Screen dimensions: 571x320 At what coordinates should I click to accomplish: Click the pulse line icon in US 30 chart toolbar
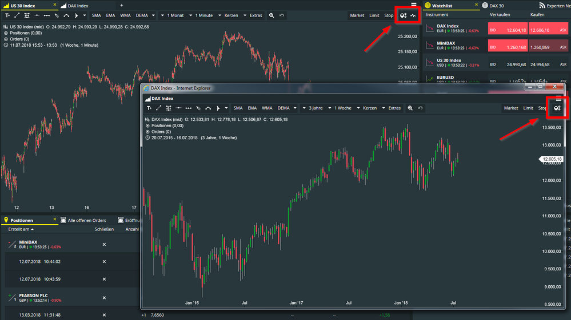coord(413,15)
